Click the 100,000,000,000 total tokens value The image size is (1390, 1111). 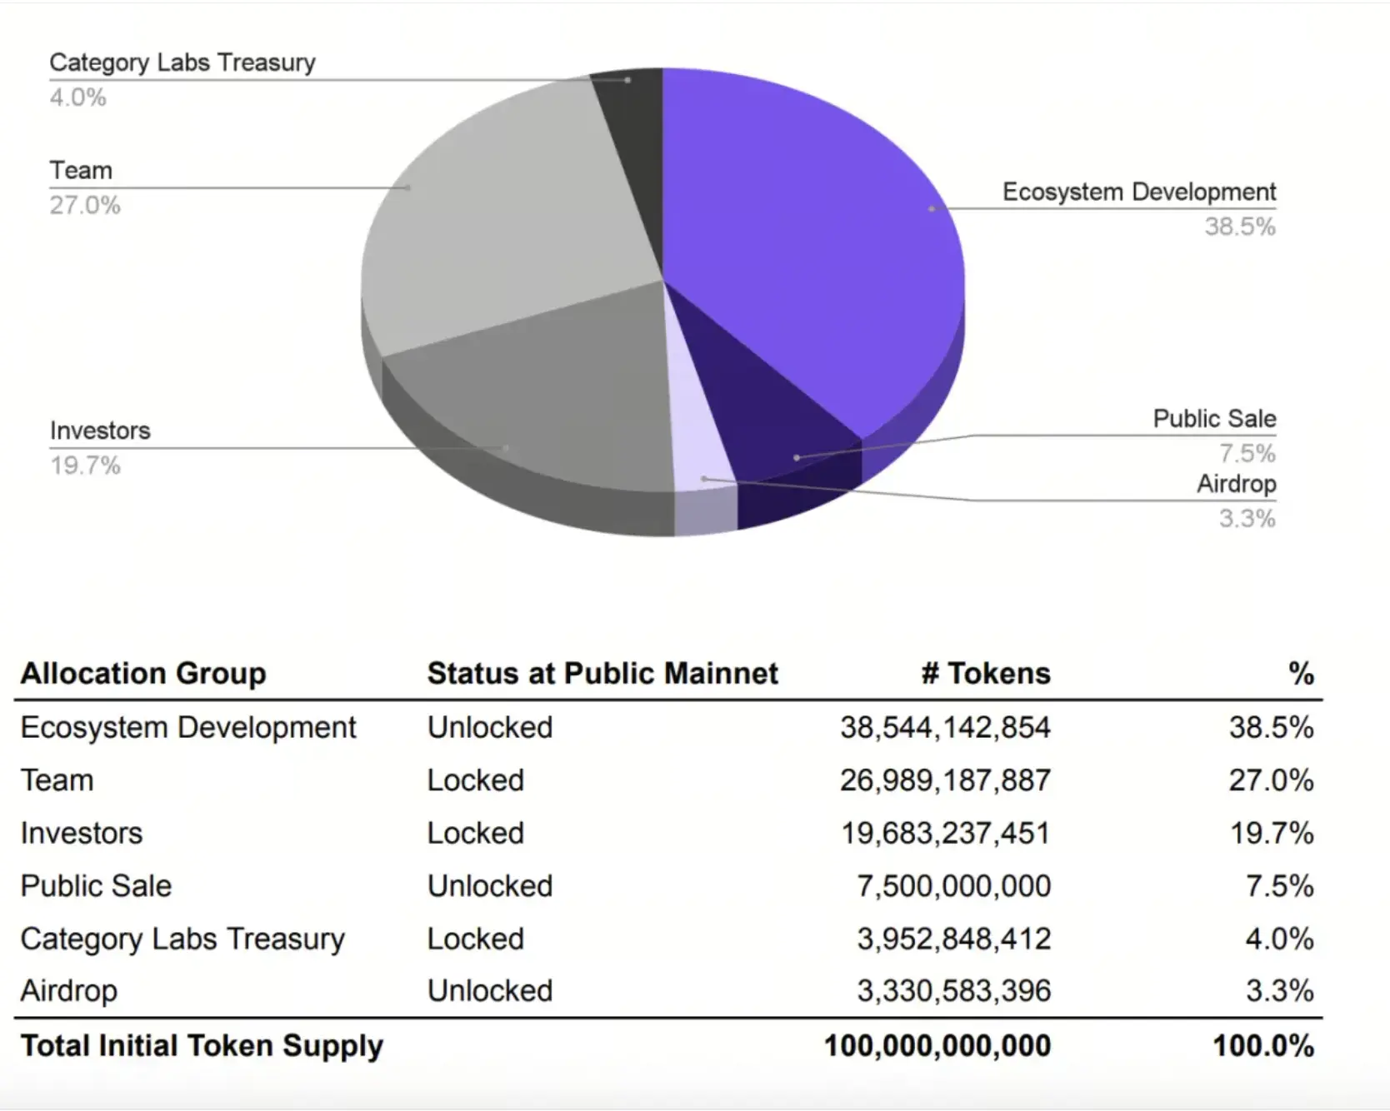pyautogui.click(x=937, y=1046)
